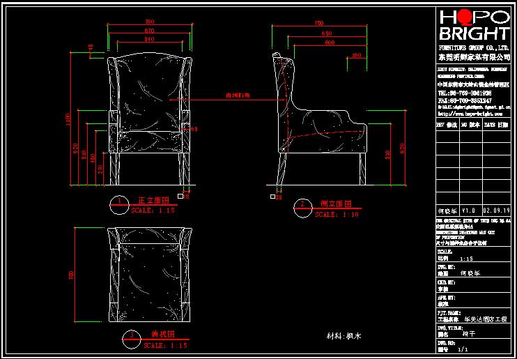This screenshot has height=359, width=517.
Task: Click the HOPO BRIGHT company logo
Action: pyautogui.click(x=474, y=25)
